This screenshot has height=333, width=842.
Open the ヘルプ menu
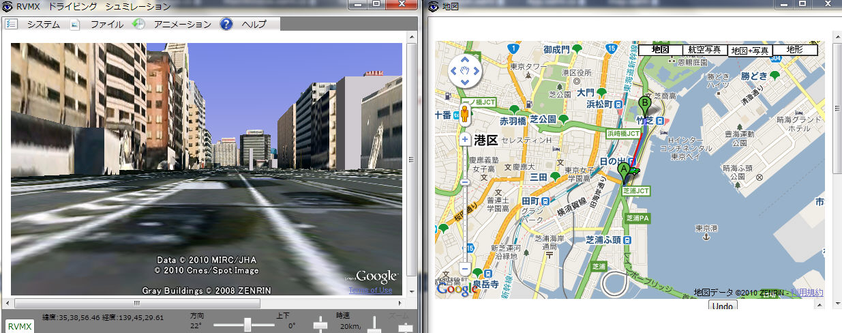254,25
